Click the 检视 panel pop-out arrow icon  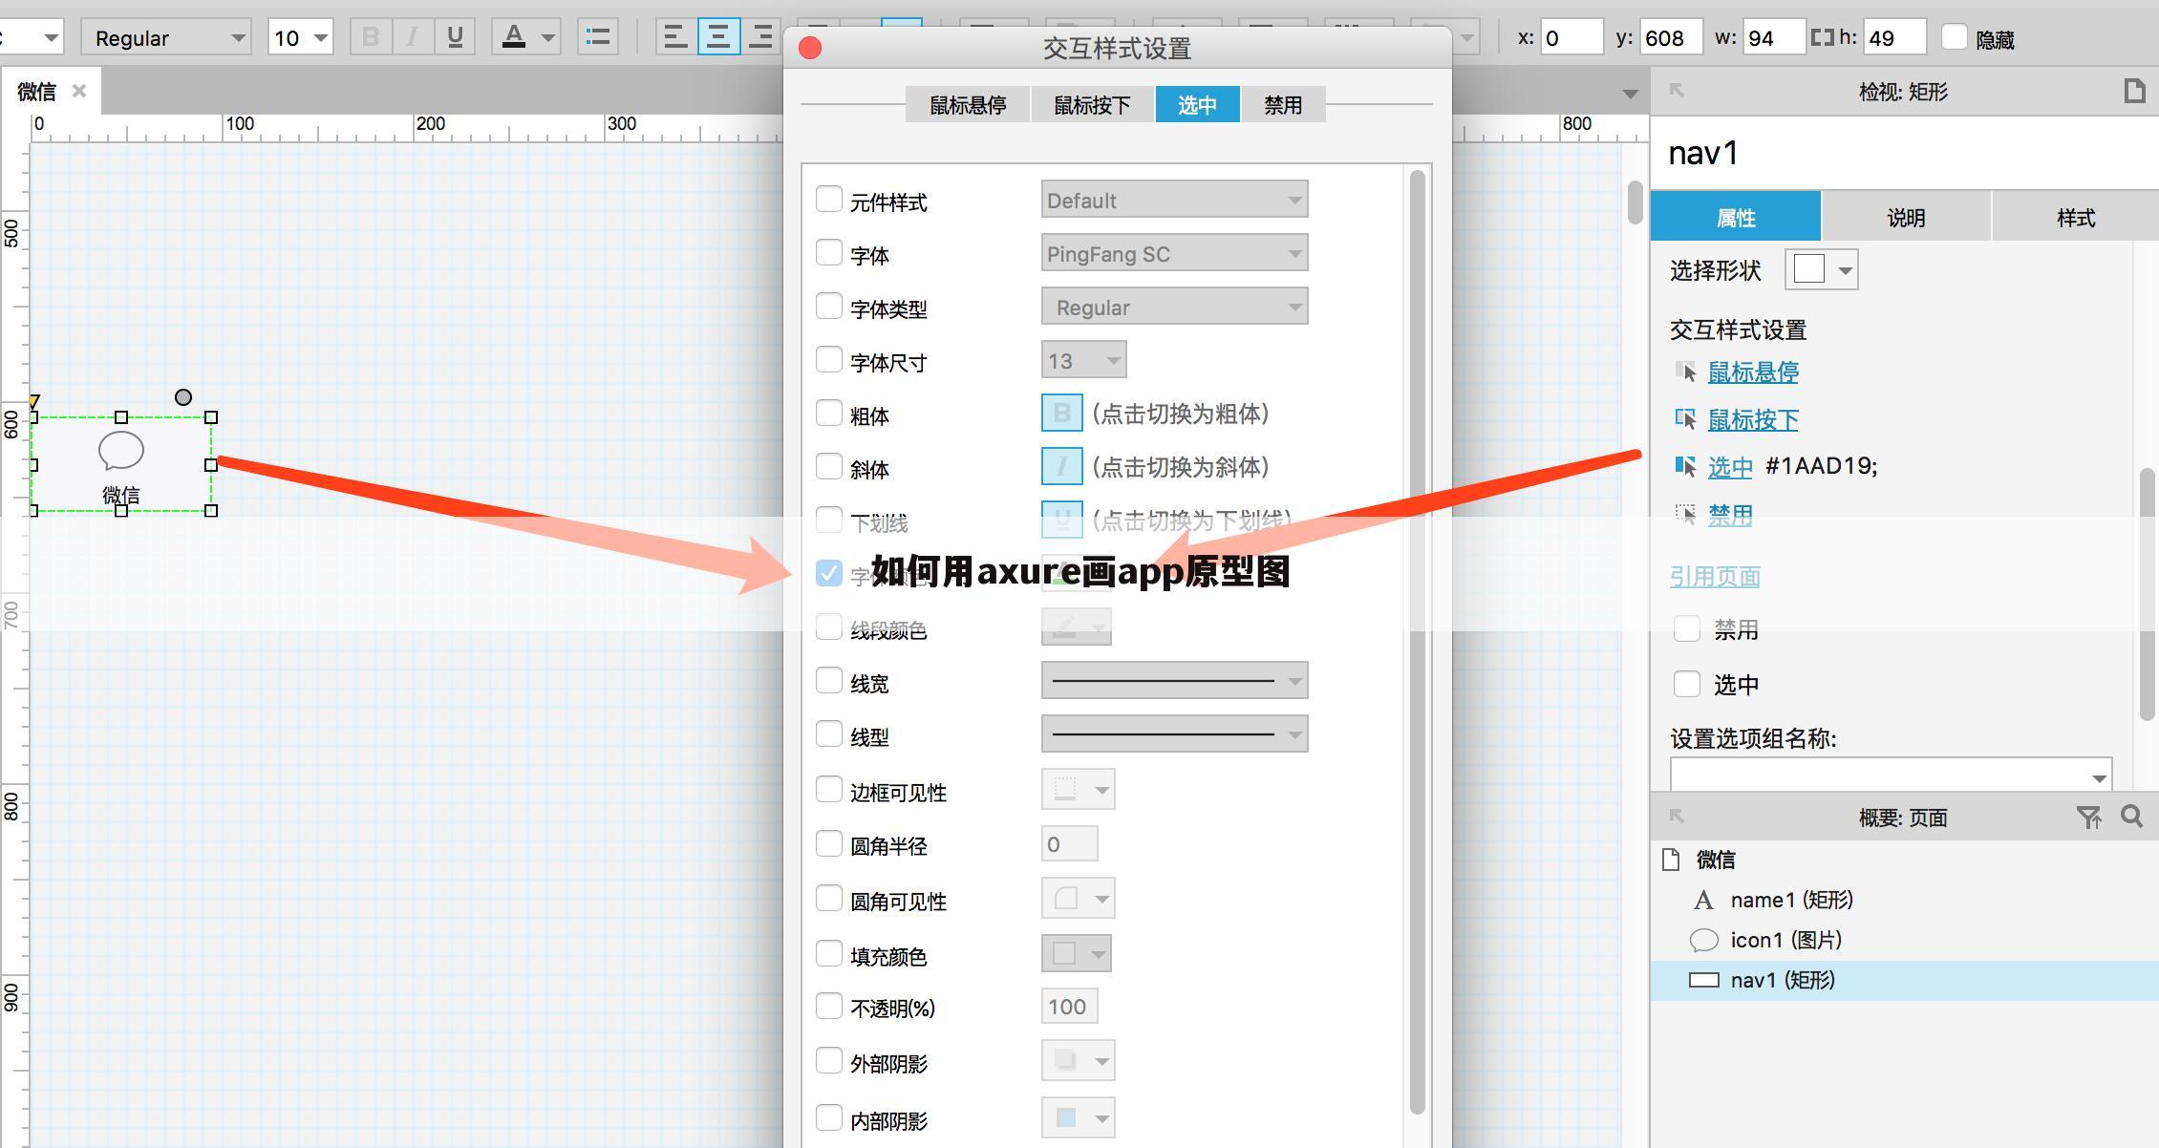(x=1677, y=90)
